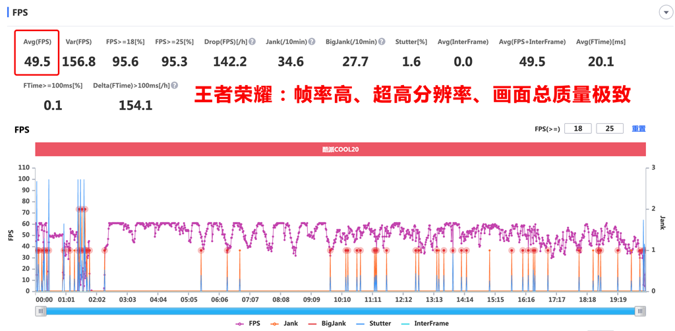Click the 10:10 time axis label
This screenshot has height=331, width=675.
[342, 299]
